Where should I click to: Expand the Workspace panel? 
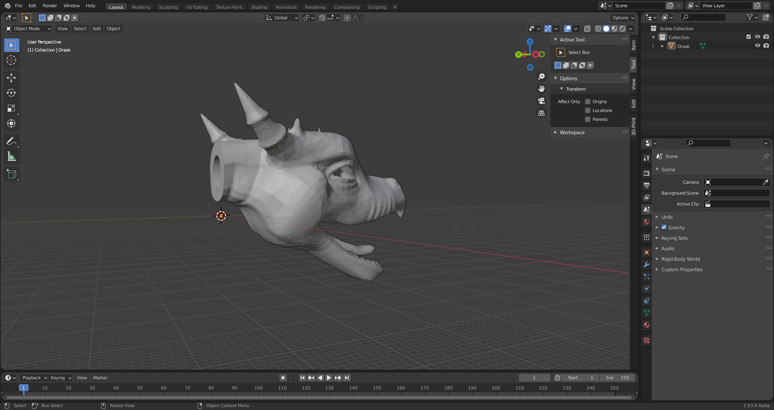coord(571,132)
